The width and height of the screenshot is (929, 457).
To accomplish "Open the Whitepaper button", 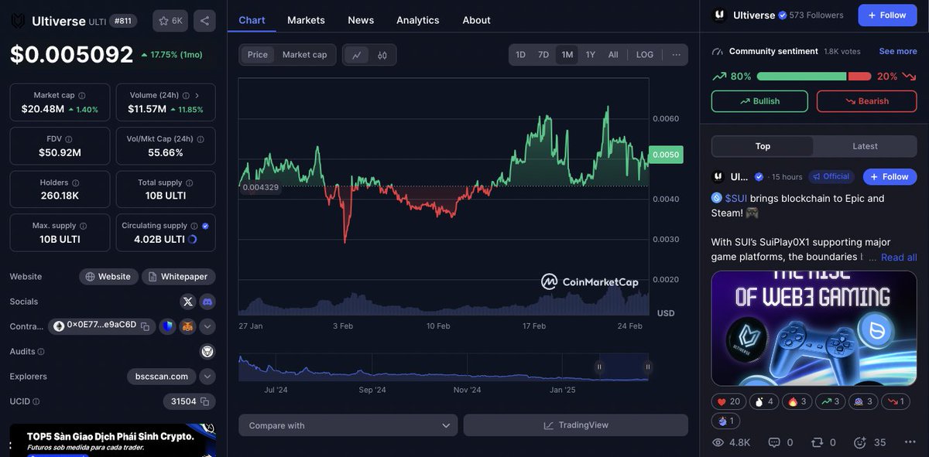I will click(179, 277).
